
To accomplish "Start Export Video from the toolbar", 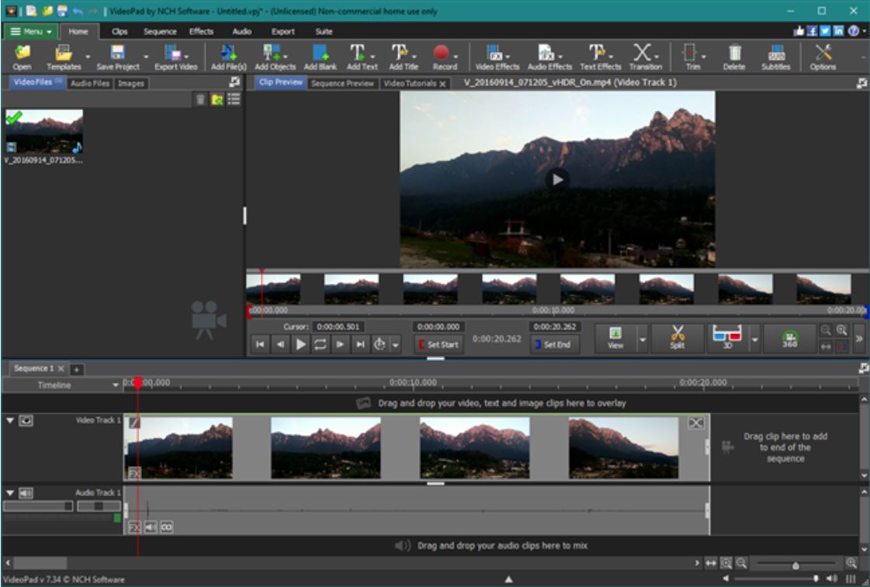I will [175, 57].
